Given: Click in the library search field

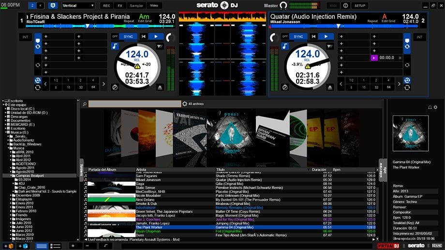Looking at the screenshot, I should point(134,104).
